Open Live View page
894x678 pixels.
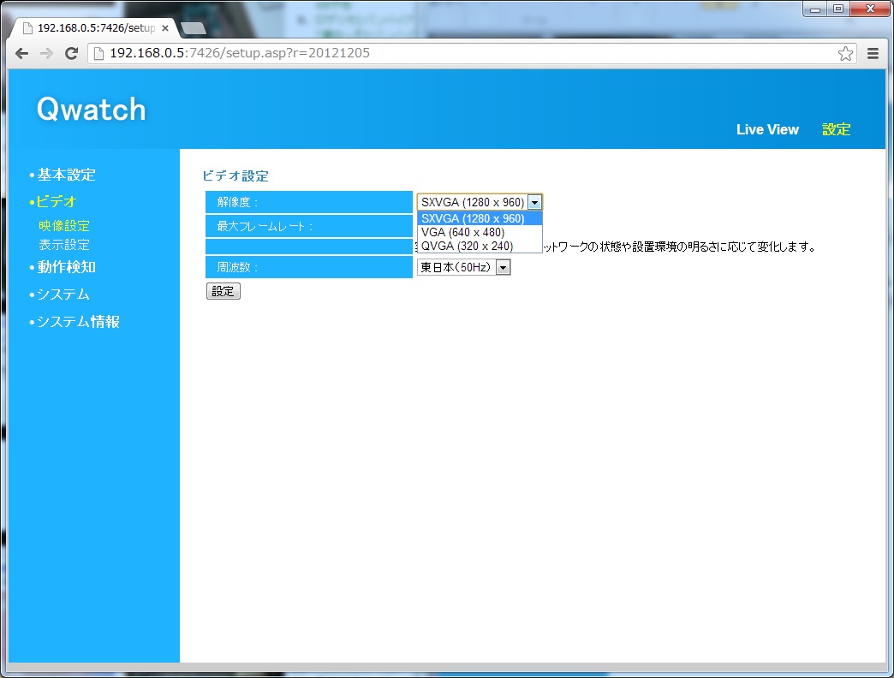767,129
